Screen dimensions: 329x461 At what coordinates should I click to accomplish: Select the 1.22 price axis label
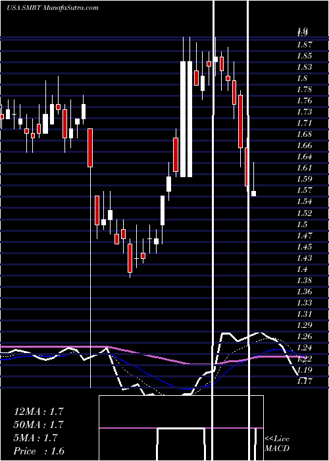click(x=306, y=358)
